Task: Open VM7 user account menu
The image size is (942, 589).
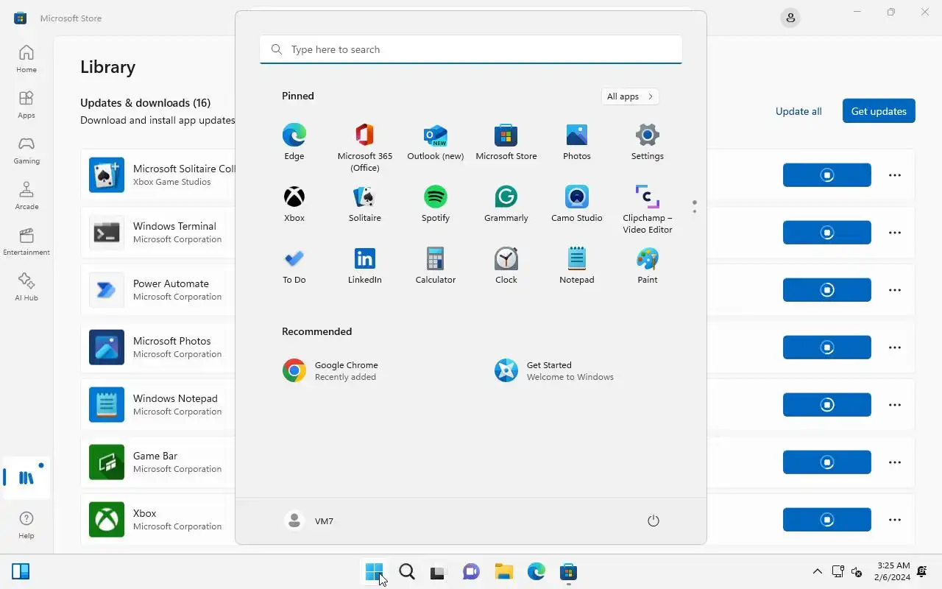Action: coord(309,521)
